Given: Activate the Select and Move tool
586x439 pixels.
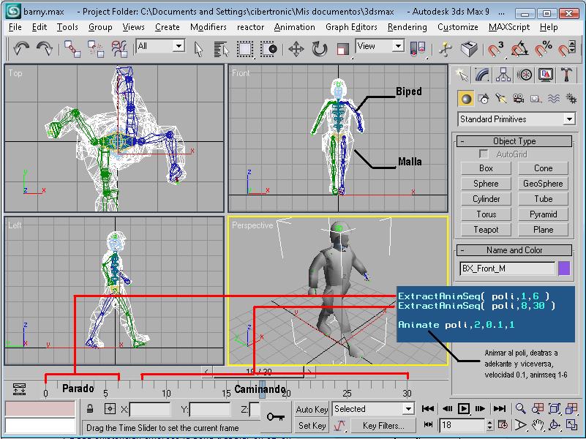Looking at the screenshot, I should coord(296,49).
